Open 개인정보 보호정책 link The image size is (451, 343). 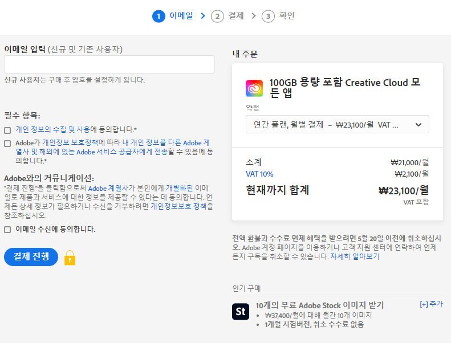coord(70,142)
